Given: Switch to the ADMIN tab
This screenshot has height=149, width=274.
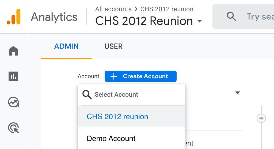Looking at the screenshot, I should tap(66, 46).
